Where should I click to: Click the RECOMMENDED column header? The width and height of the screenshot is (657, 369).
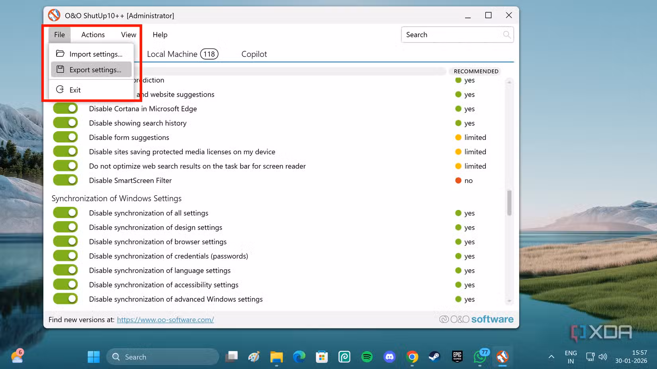[476, 71]
